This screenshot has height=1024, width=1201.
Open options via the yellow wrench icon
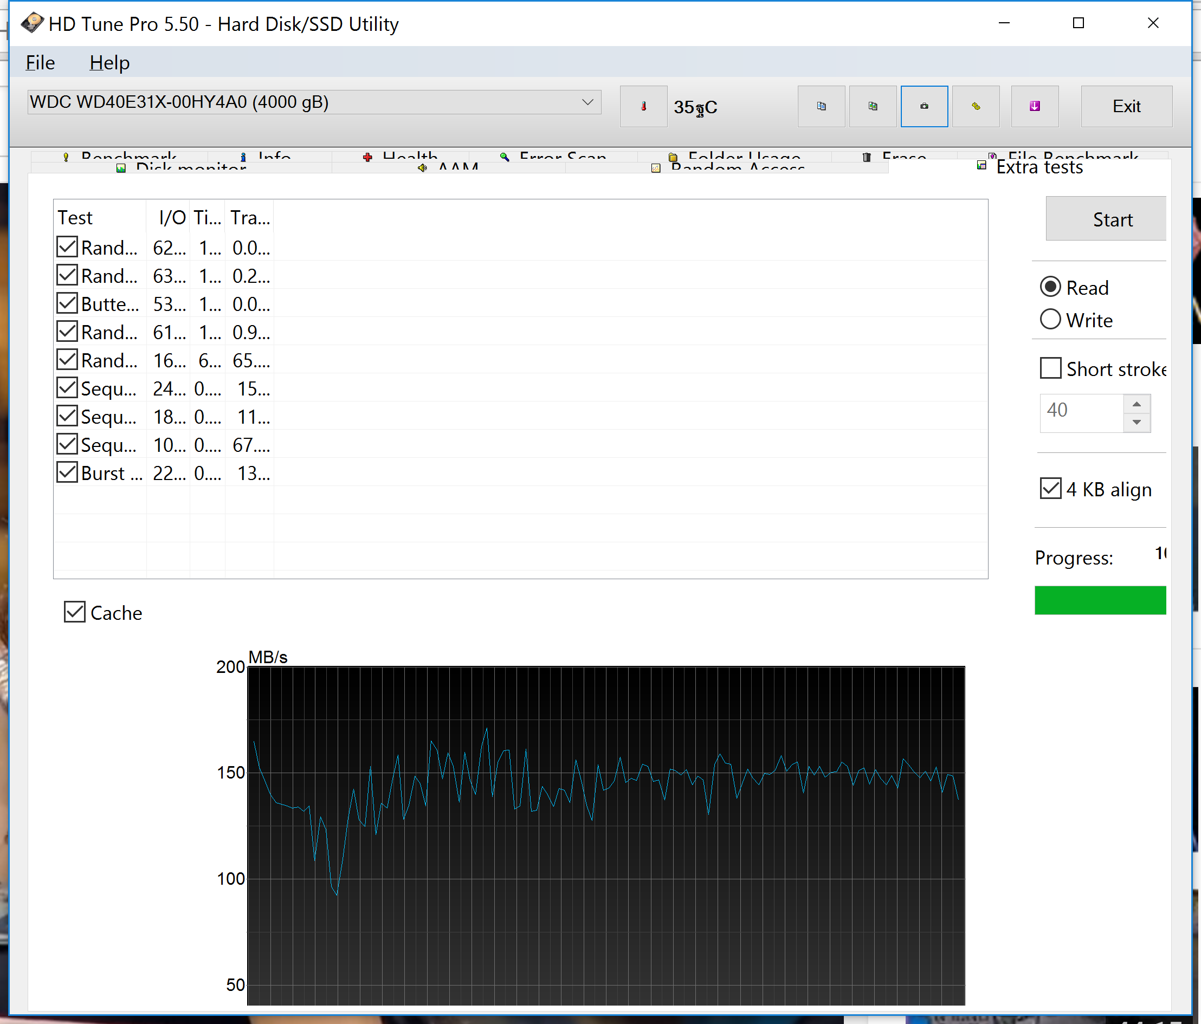click(x=976, y=107)
